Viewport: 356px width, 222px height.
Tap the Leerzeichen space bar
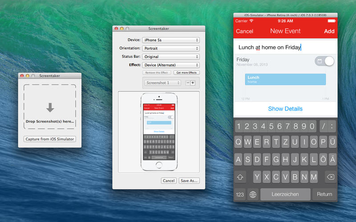285,194
